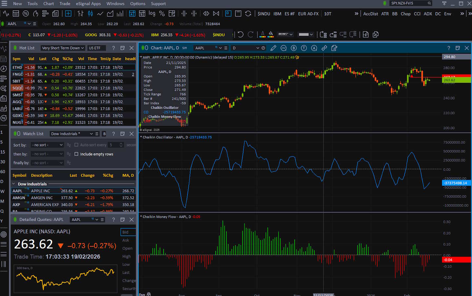Select the Bid field in Detailed Quotes

tap(128, 232)
